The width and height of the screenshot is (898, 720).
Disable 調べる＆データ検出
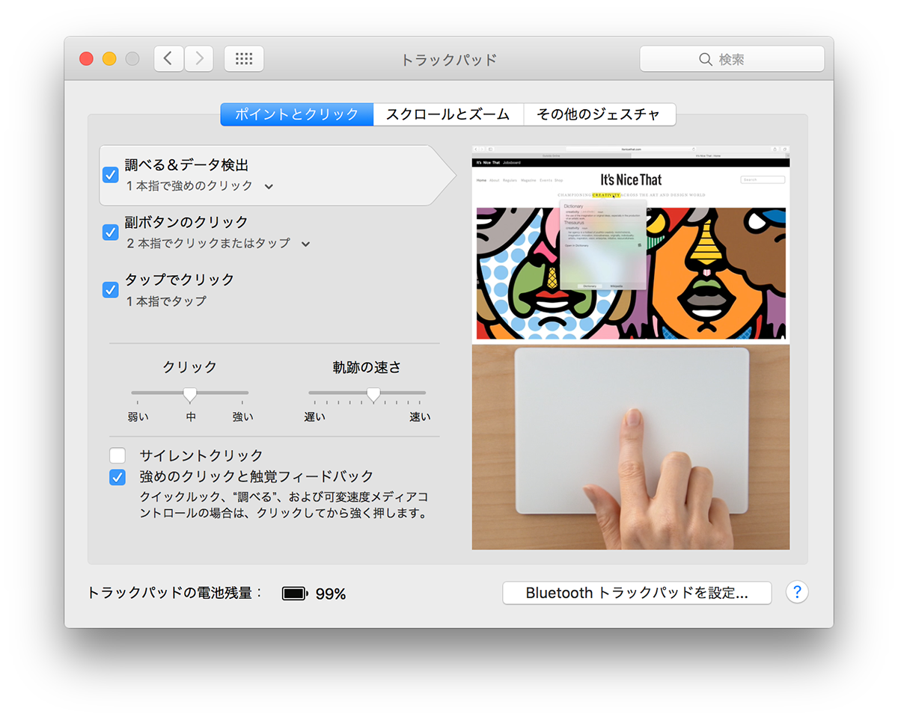110,174
